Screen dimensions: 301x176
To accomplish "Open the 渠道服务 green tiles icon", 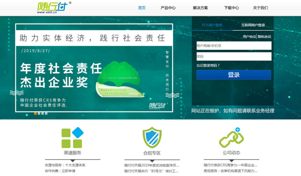I will click(x=72, y=137).
